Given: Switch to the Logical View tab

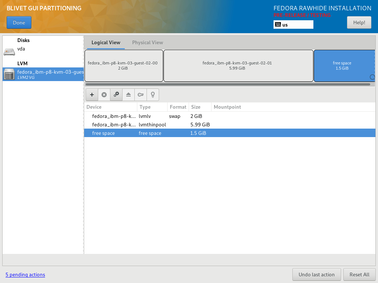Looking at the screenshot, I should point(106,43).
